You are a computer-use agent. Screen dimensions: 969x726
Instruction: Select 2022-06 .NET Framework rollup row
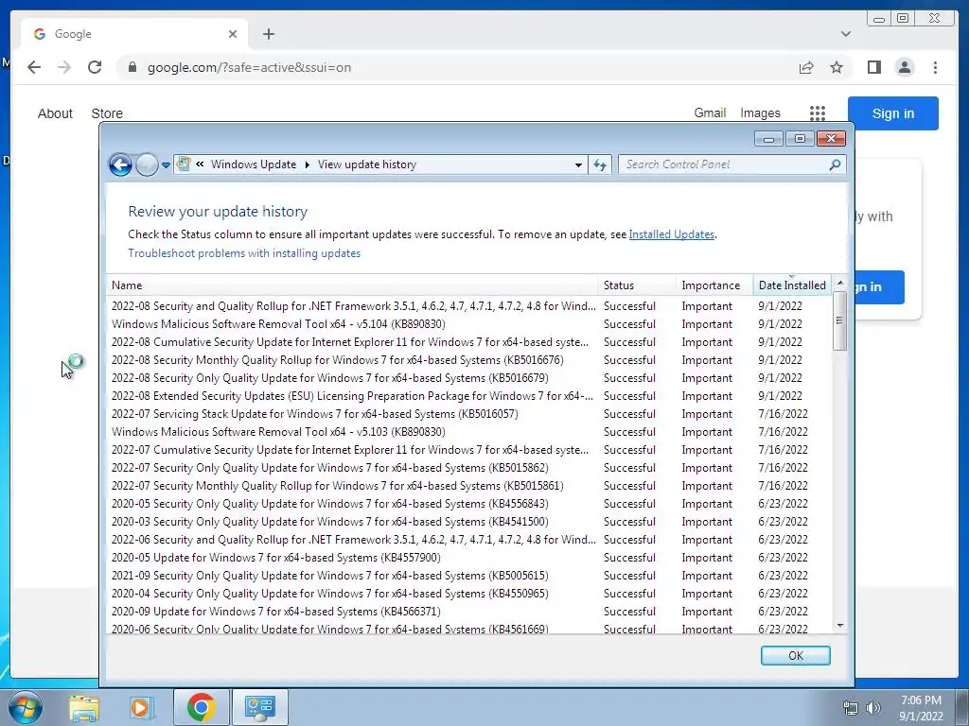coord(469,540)
